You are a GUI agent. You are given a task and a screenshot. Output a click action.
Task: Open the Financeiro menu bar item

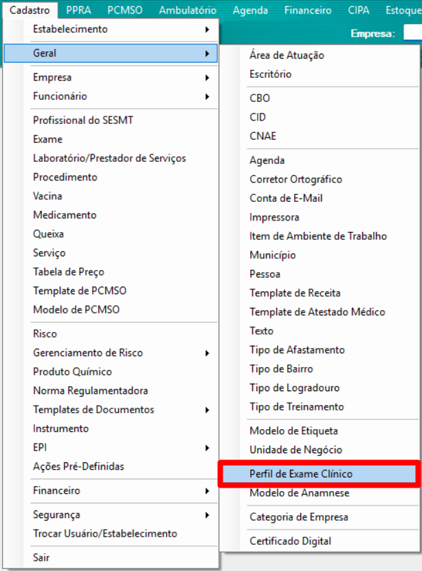(x=307, y=10)
